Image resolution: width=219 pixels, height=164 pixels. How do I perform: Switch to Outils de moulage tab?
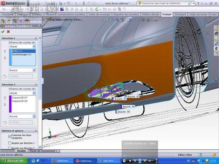(99, 14)
